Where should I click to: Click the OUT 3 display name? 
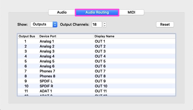100,51
